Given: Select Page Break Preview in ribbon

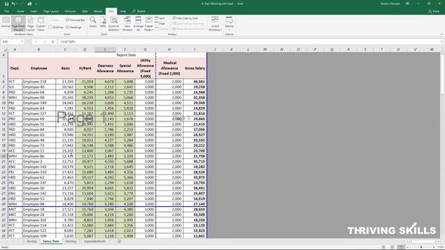Looking at the screenshot, I should (18, 24).
